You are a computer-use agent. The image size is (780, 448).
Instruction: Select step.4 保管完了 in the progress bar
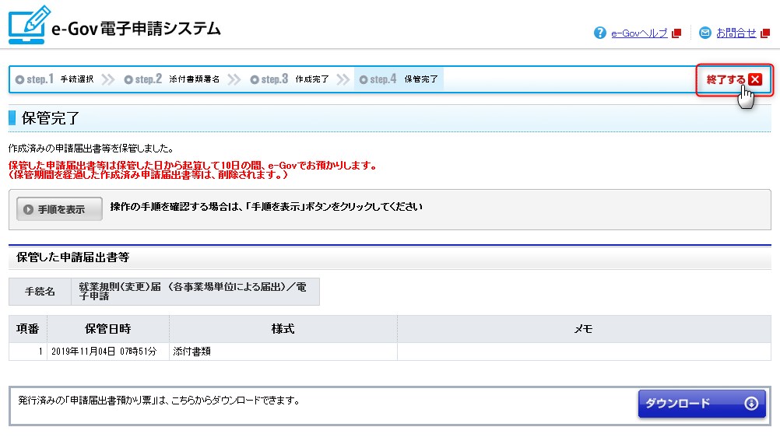[x=399, y=79]
